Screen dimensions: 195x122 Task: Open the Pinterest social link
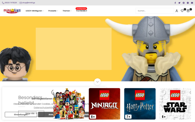pos(184,3)
